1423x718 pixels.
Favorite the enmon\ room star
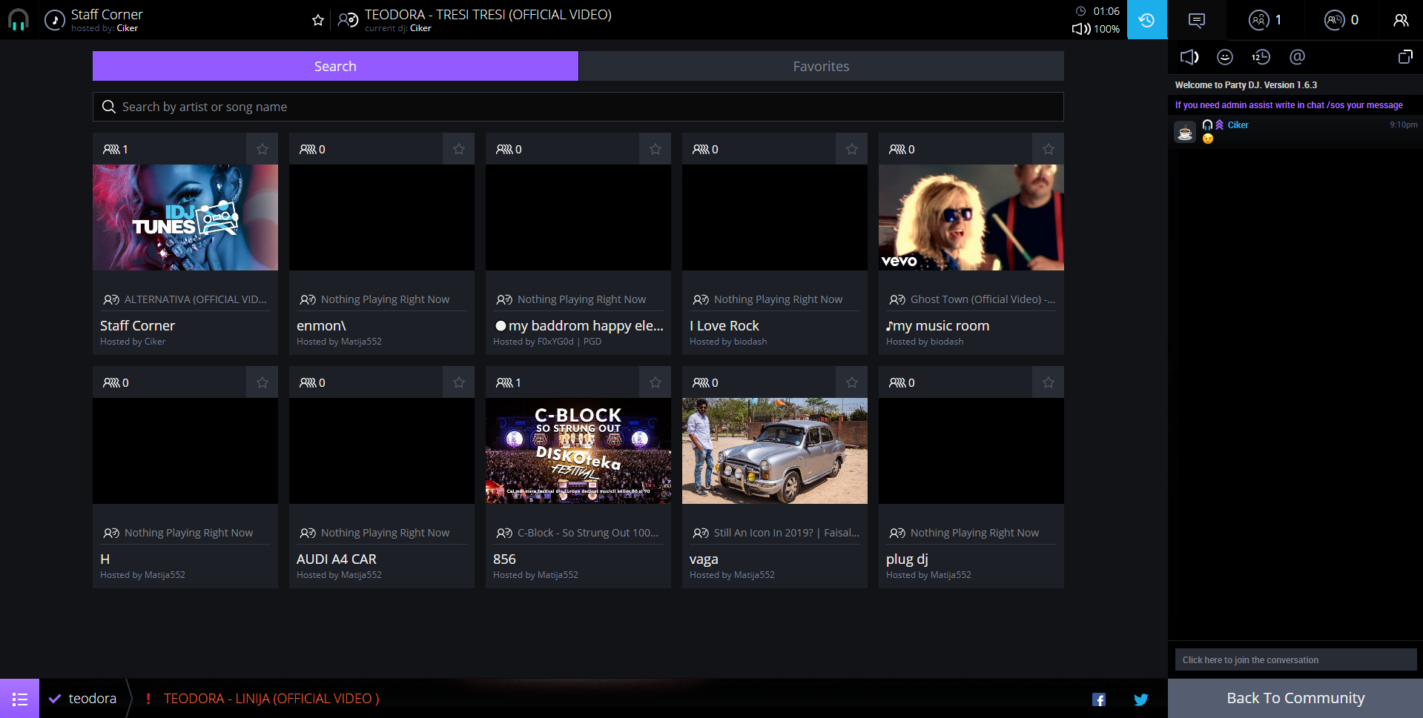click(459, 149)
